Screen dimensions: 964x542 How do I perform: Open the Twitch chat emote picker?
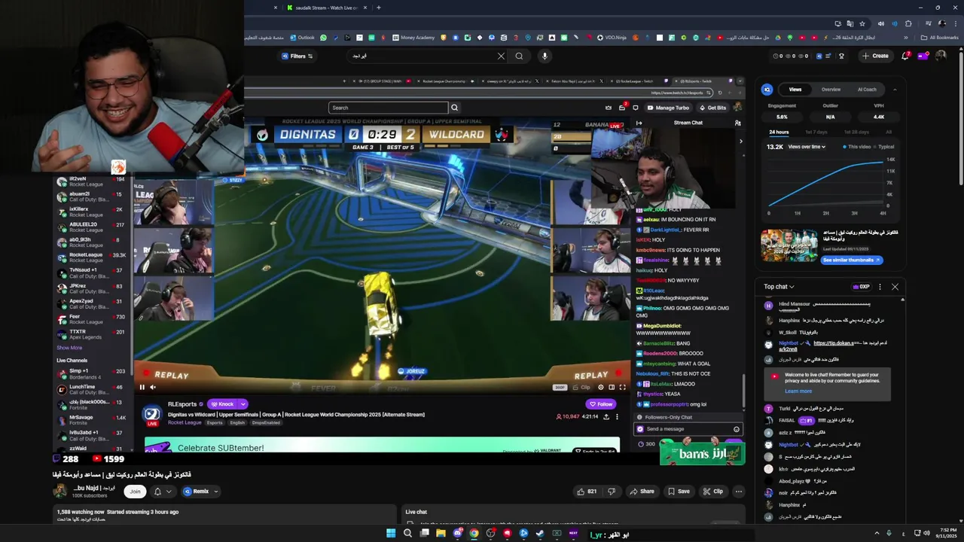click(x=736, y=429)
